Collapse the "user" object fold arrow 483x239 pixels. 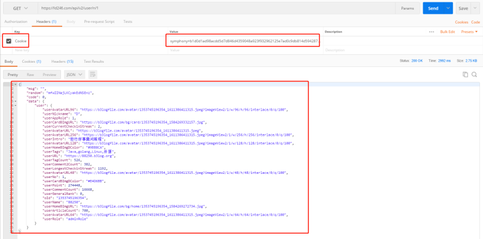coord(16,106)
